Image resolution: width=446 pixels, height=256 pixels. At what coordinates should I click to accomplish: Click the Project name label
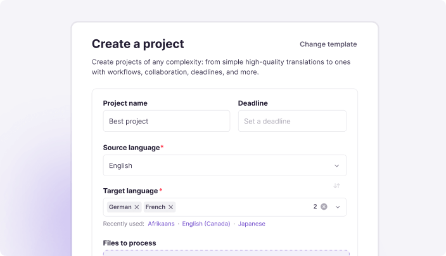(x=125, y=103)
